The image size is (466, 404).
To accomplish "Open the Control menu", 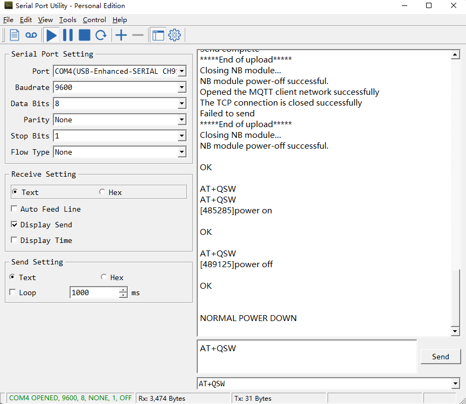I will [x=94, y=20].
